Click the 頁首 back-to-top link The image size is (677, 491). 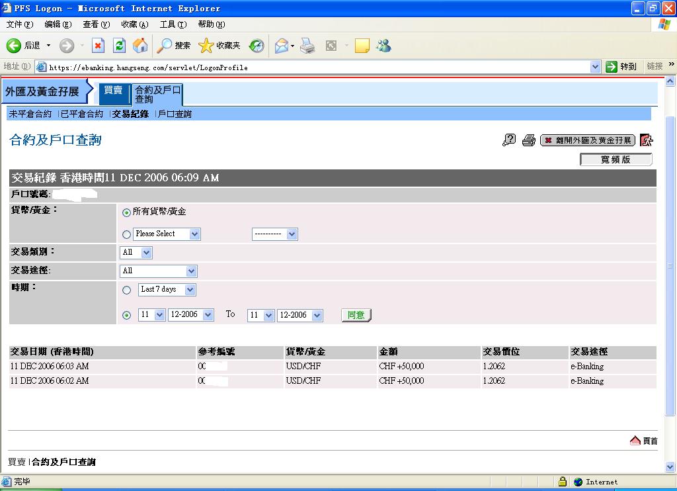coord(651,441)
